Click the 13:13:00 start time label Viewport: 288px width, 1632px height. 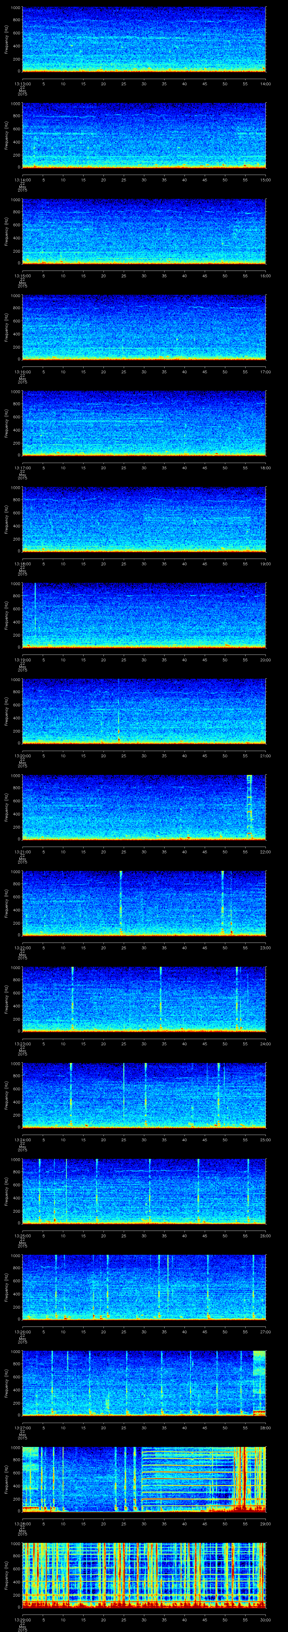point(22,84)
